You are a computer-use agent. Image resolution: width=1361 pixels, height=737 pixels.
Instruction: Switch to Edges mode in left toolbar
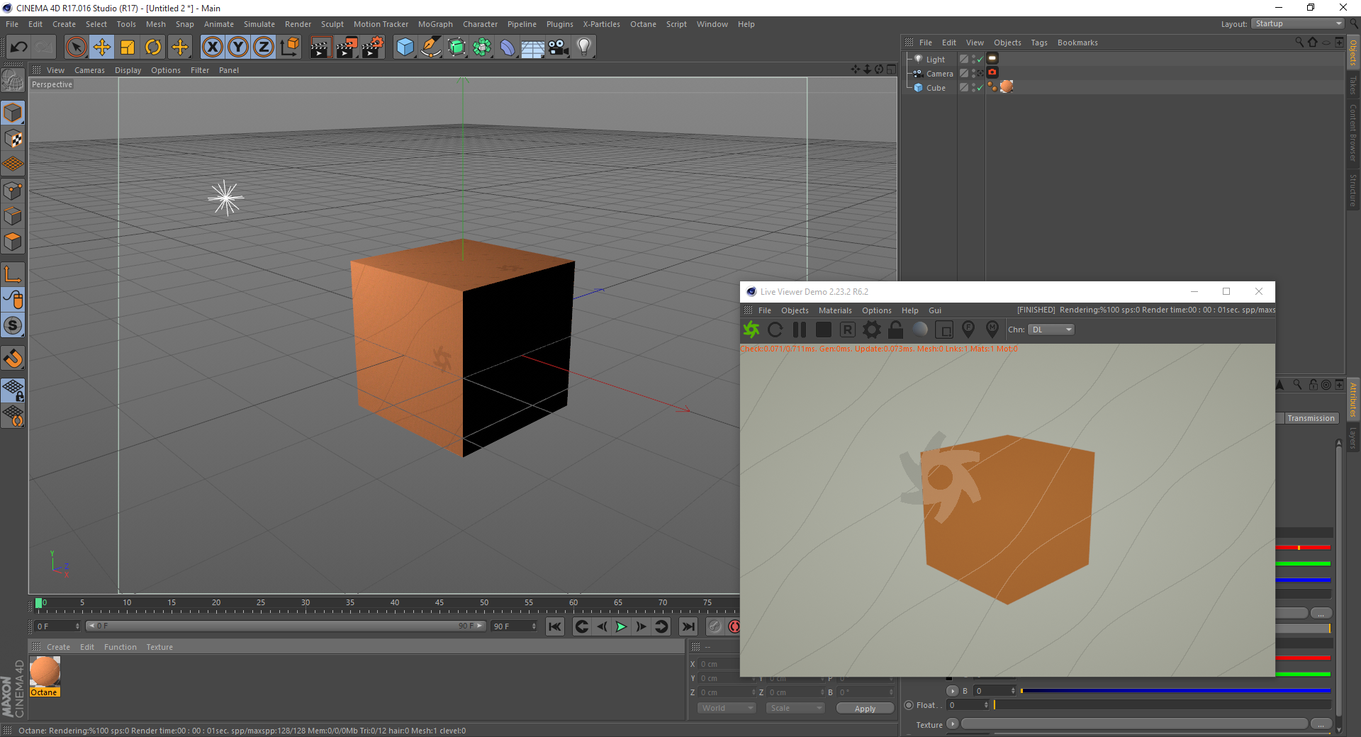pos(13,216)
